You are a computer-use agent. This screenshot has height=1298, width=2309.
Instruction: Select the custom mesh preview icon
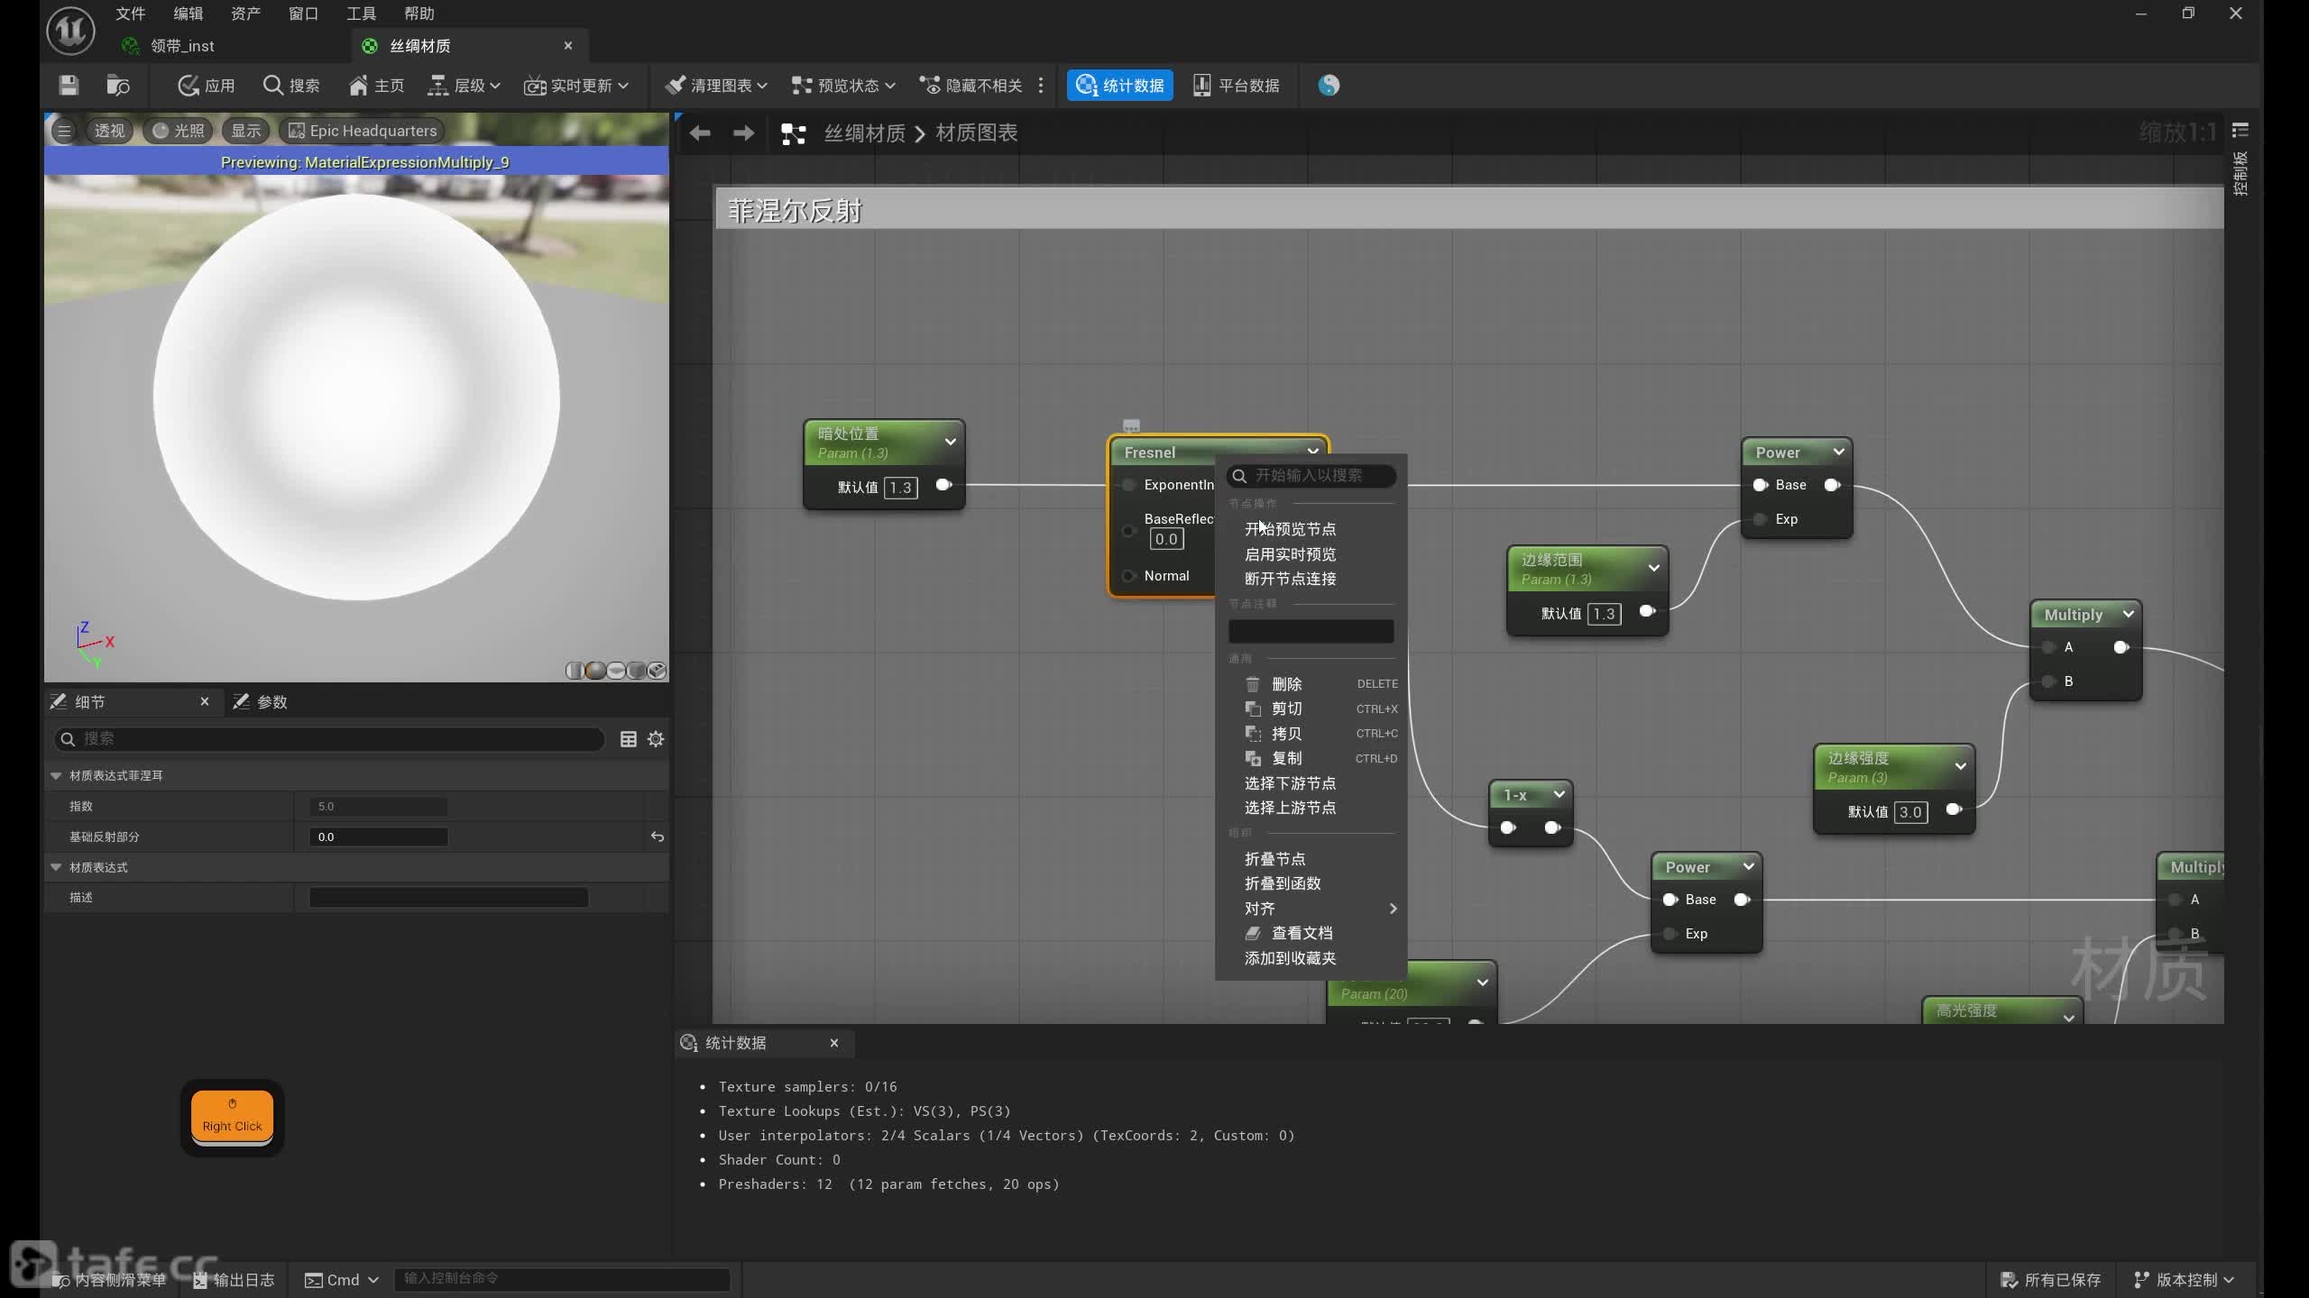pos(658,671)
